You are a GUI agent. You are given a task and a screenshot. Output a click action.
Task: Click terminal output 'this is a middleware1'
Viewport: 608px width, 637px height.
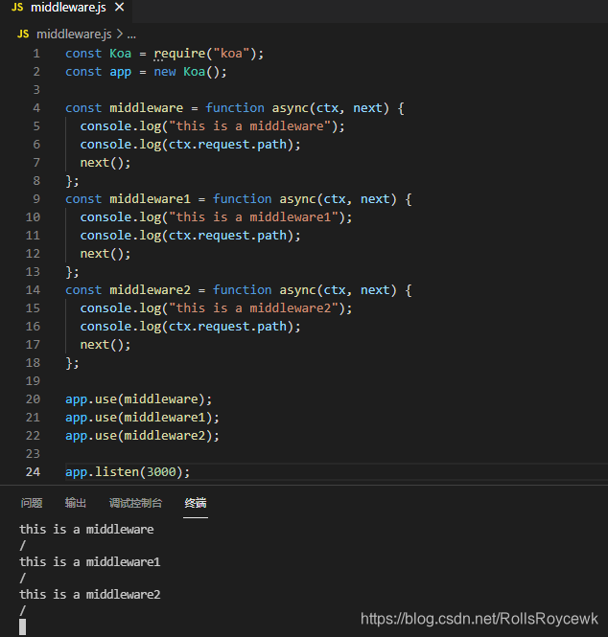pos(90,562)
